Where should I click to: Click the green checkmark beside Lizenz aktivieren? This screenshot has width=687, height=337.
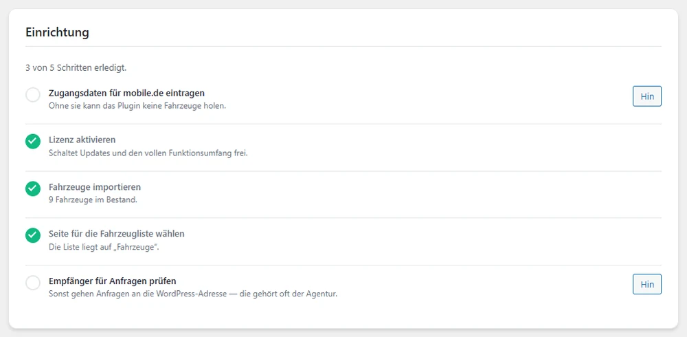(x=33, y=142)
